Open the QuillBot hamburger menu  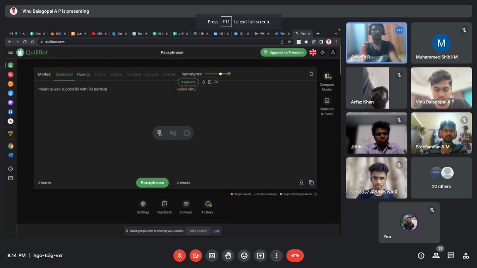pos(10,52)
